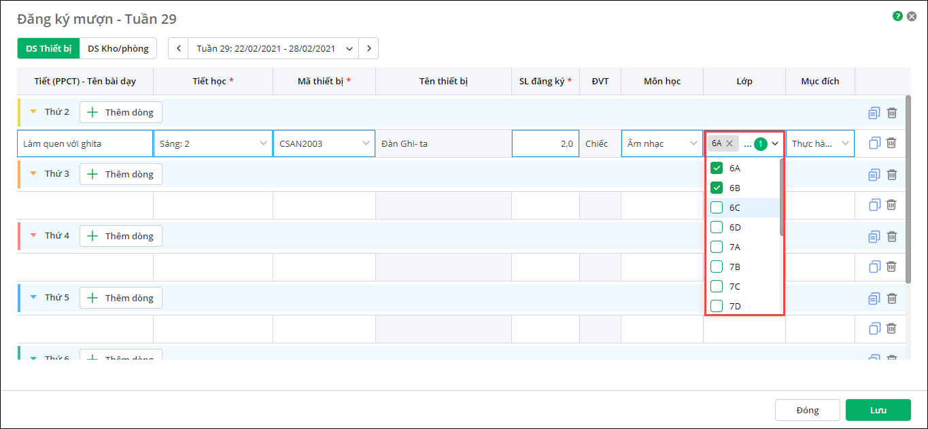Collapse the Thứ 3 section
This screenshot has width=928, height=429.
(33, 174)
